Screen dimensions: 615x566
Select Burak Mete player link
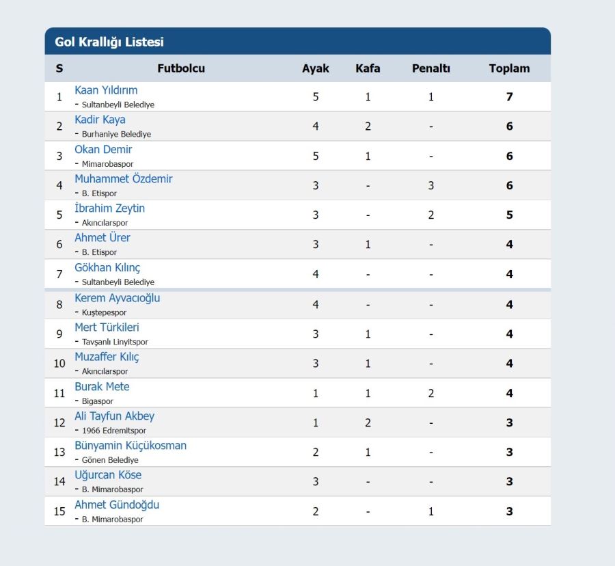pyautogui.click(x=102, y=387)
